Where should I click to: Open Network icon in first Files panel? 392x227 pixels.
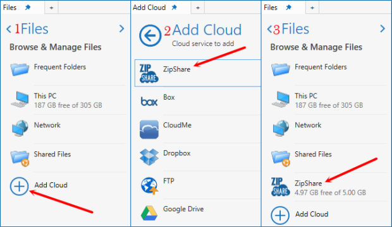coord(20,128)
